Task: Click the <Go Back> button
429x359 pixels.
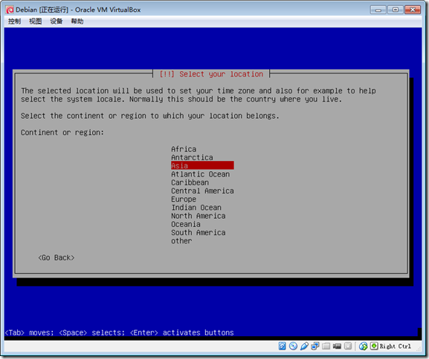Action: tap(57, 257)
